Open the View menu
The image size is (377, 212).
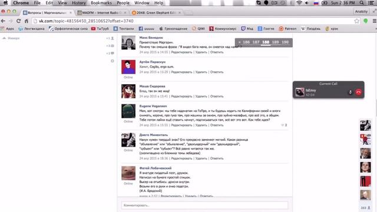[x=62, y=3]
